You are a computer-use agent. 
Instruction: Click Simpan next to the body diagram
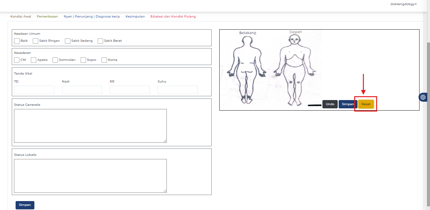[347, 104]
